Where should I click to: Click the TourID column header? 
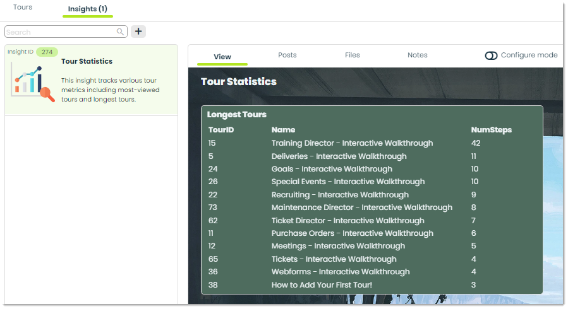(x=221, y=130)
